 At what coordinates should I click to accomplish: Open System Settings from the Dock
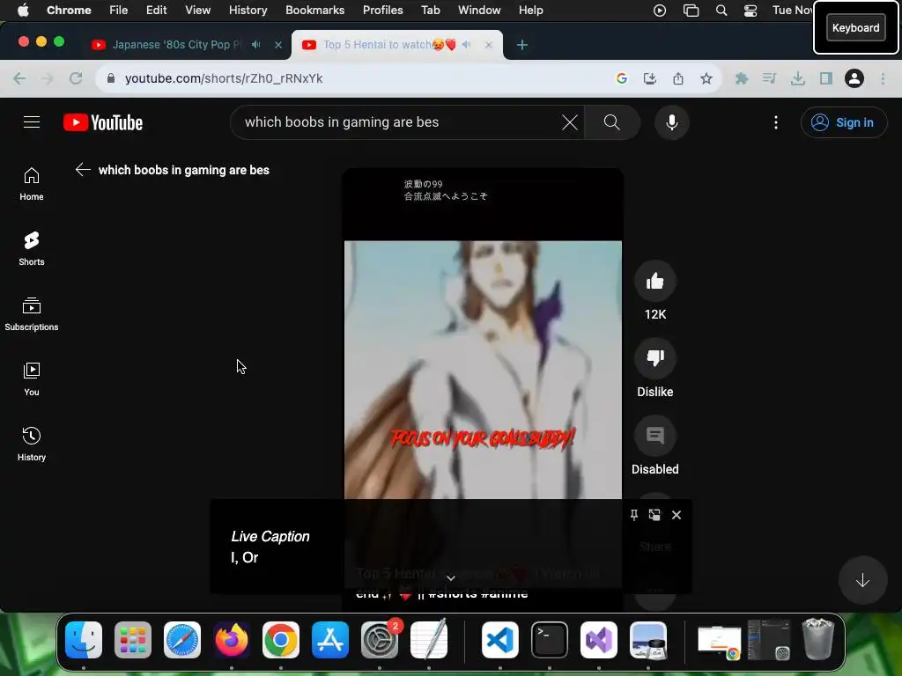tap(379, 640)
